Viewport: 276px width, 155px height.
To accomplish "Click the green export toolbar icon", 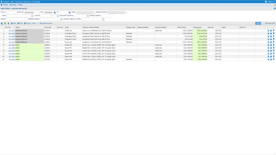I will point(5,23).
